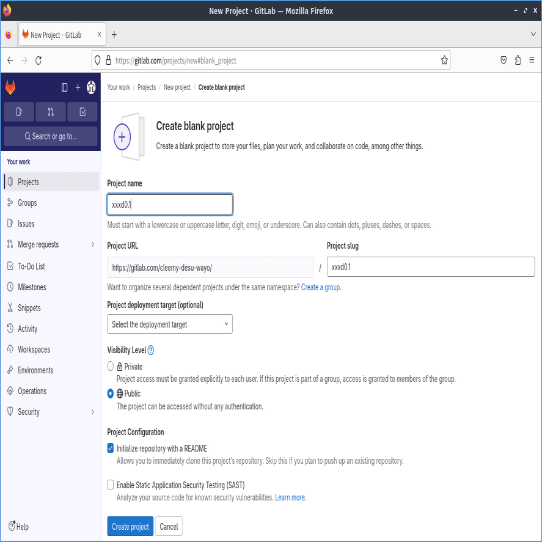Select Public visibility radio button
Viewport: 542px width, 542px height.
[110, 394]
